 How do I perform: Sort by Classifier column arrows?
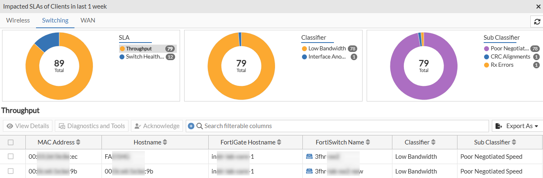coord(433,142)
